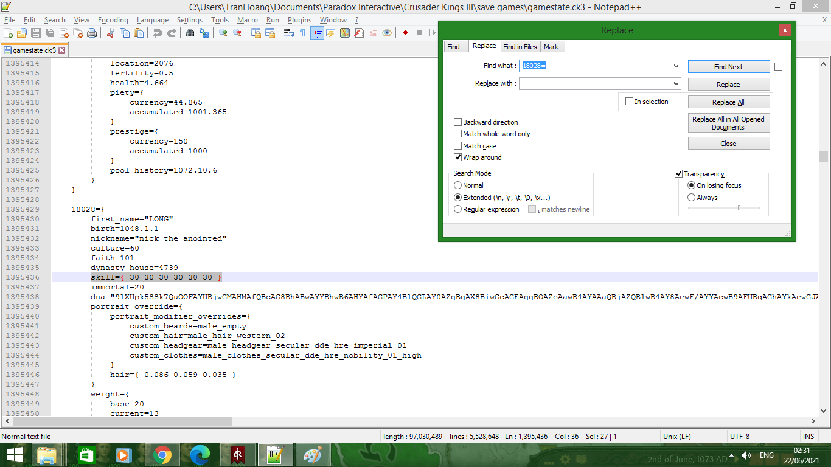The height and width of the screenshot is (467, 831).
Task: Select the Extended search mode
Action: coord(458,198)
